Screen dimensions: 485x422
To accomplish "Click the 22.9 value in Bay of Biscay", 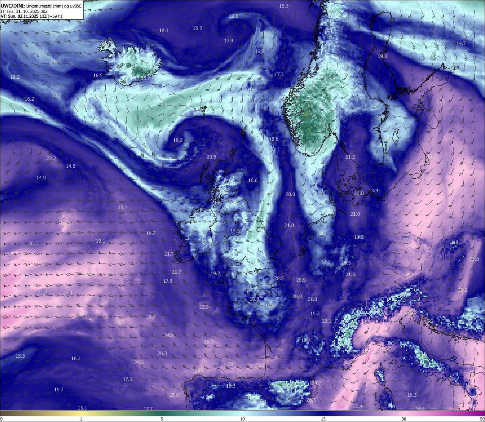I will [x=204, y=307].
